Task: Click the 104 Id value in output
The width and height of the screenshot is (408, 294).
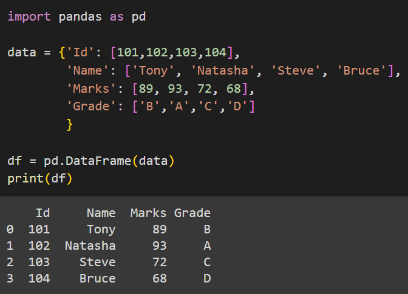Action: coord(39,279)
